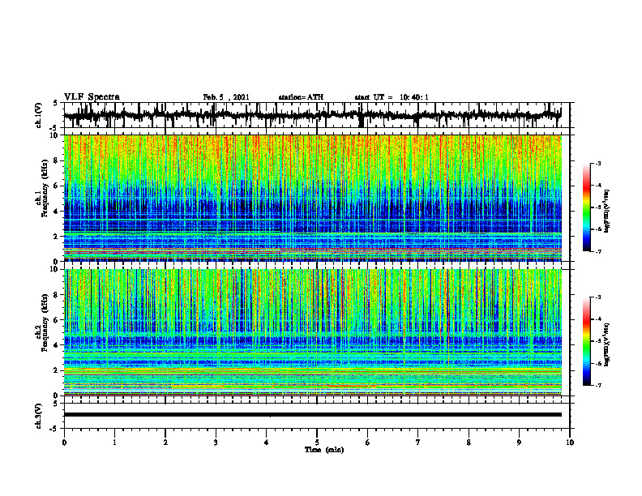This screenshot has height=496, width=642.
Task: Click the time axis tick label "2"
Action: point(165,443)
